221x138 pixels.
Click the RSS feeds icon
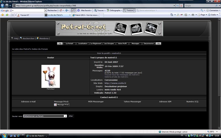(x=186, y=15)
